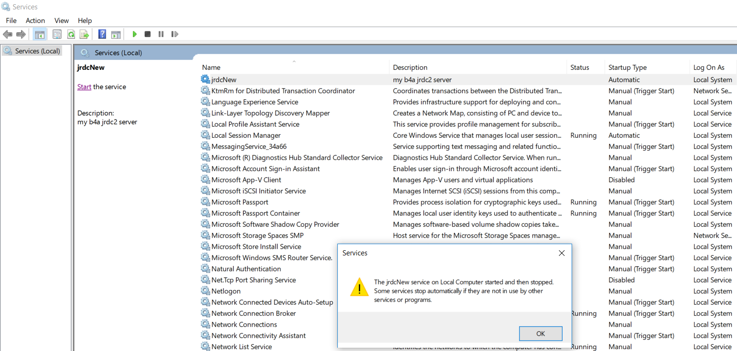Open the View menu
Image resolution: width=737 pixels, height=351 pixels.
[61, 21]
